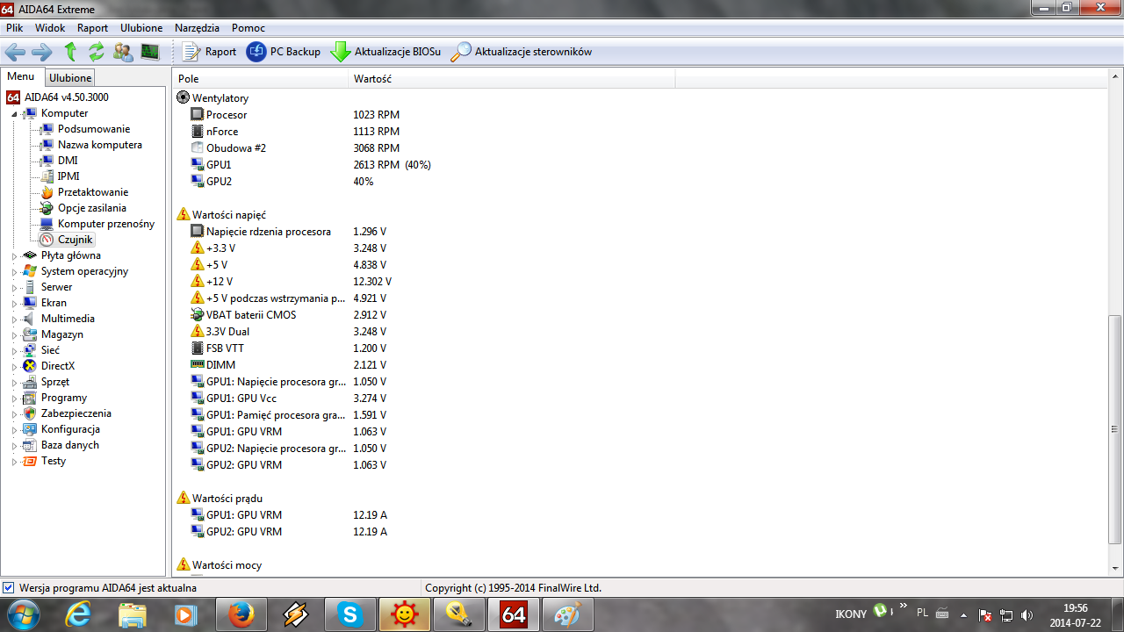
Task: Click the Pole column header
Action: (260, 79)
